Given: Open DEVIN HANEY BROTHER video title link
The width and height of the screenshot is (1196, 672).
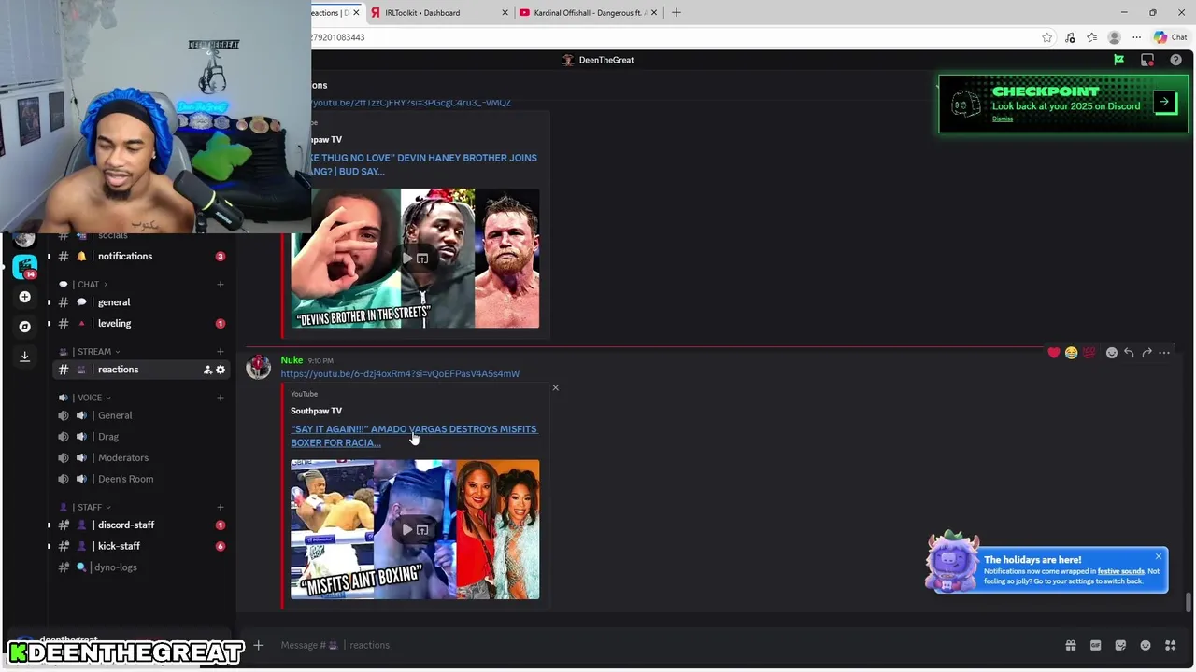Looking at the screenshot, I should tap(414, 164).
